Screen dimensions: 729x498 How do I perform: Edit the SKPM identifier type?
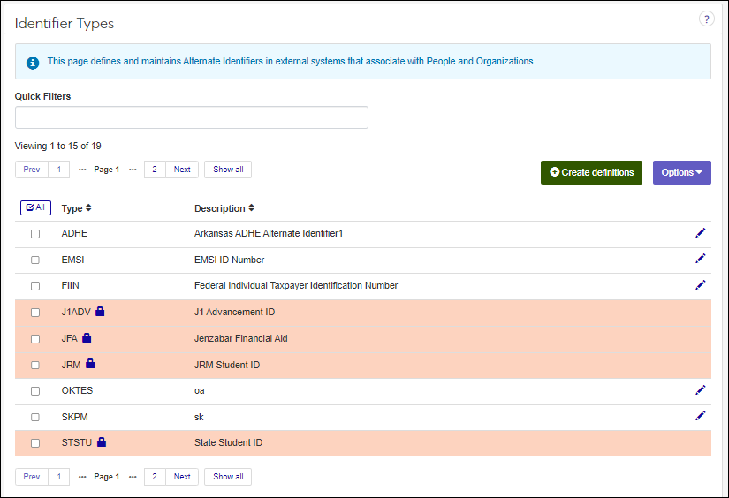point(701,415)
